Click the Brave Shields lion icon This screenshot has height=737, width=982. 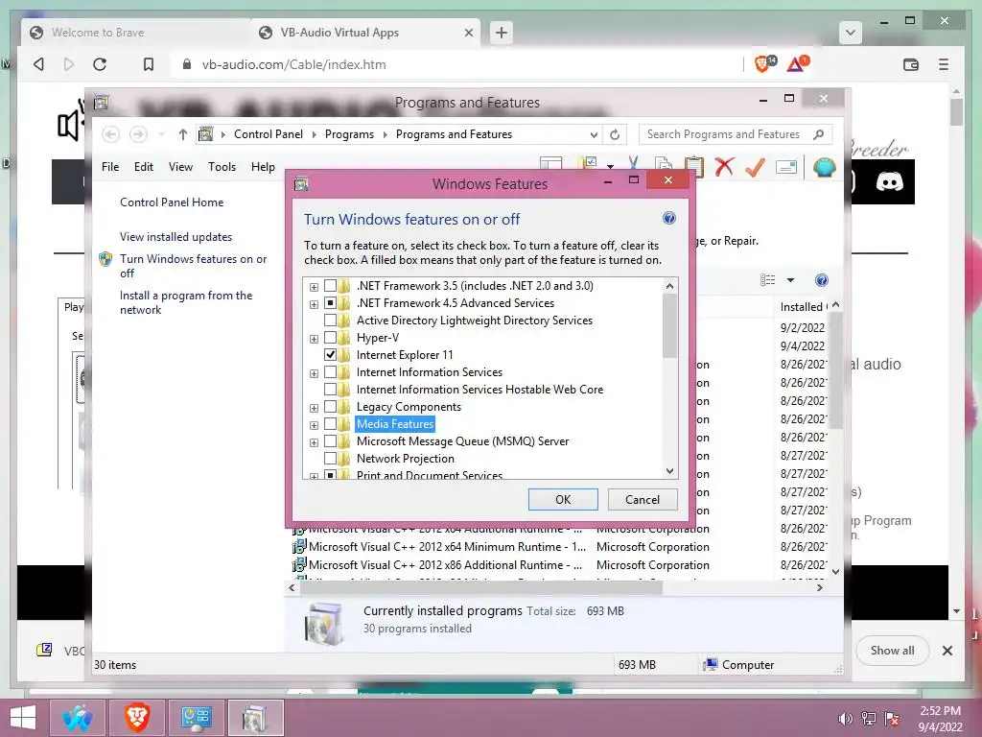click(764, 63)
